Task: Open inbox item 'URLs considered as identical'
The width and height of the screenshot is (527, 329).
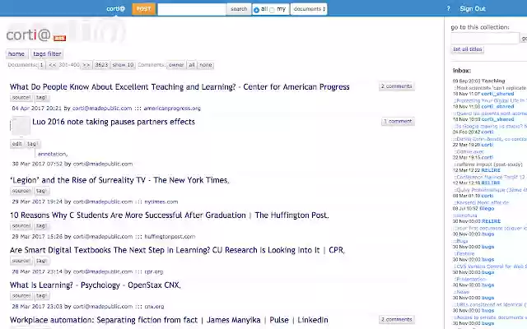Action: click(x=491, y=304)
